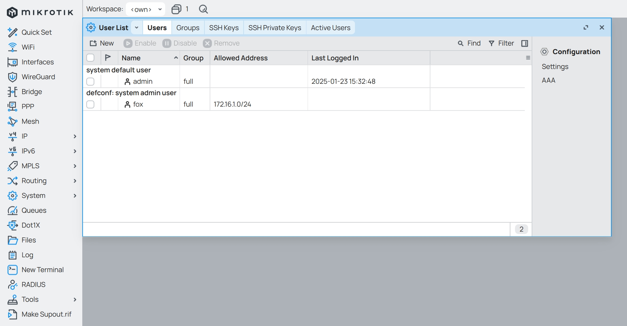Switch to the Groups tab
Viewport: 627px width, 326px height.
click(188, 28)
